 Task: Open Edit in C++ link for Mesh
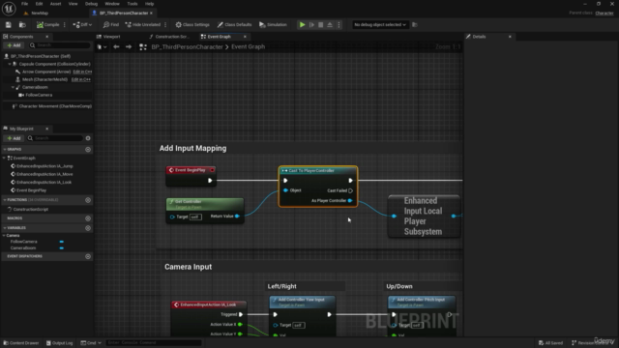[x=81, y=79]
